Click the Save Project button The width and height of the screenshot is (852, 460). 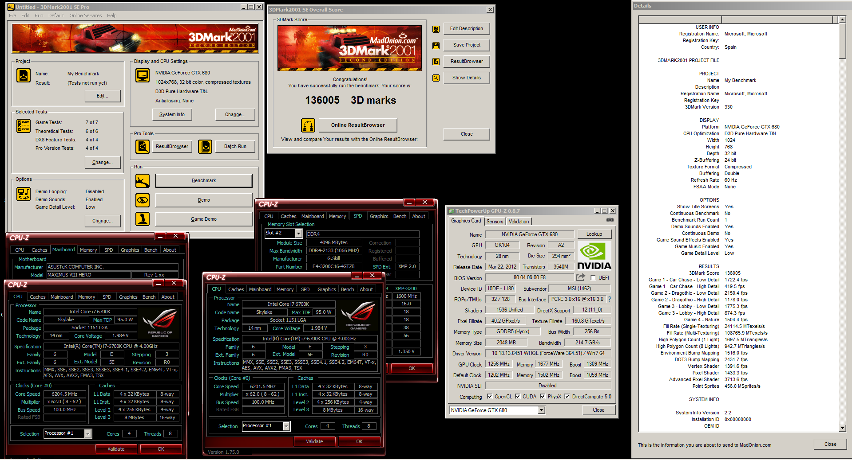pyautogui.click(x=467, y=45)
